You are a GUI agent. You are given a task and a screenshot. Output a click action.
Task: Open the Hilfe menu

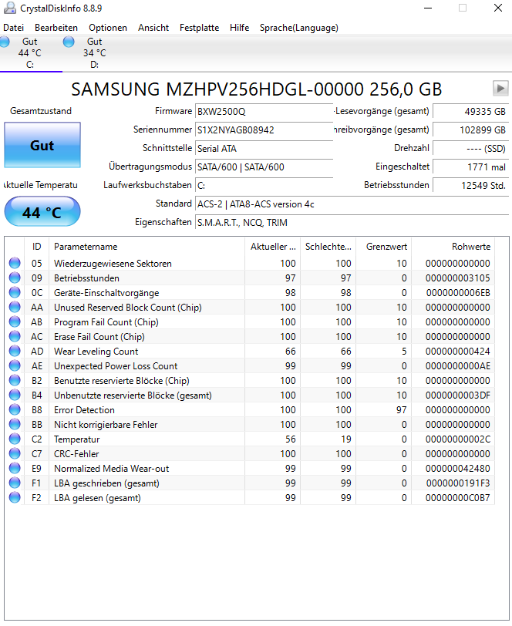[239, 28]
